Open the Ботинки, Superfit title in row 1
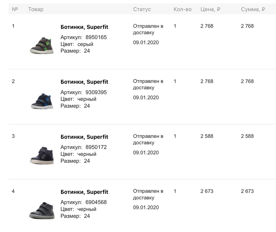Viewport: 276px width, 232px height. [84, 27]
